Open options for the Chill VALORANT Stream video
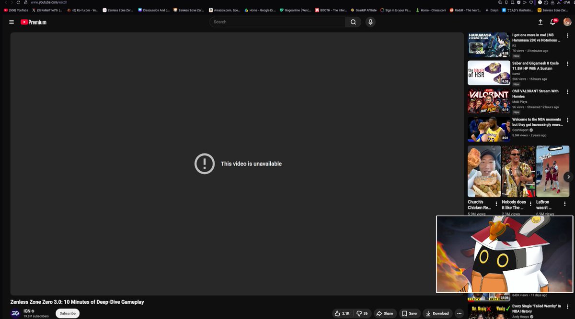Image resolution: width=575 pixels, height=319 pixels. [568, 92]
